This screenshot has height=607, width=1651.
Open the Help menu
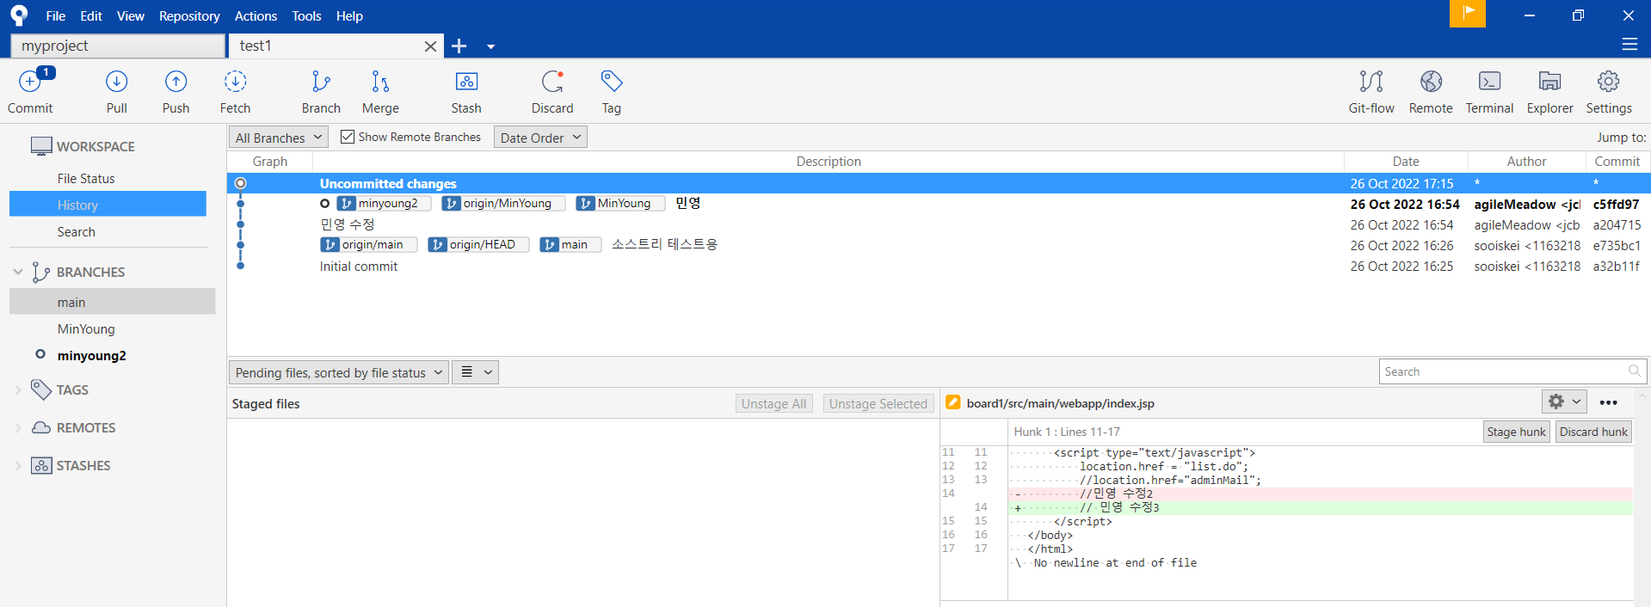coord(349,15)
